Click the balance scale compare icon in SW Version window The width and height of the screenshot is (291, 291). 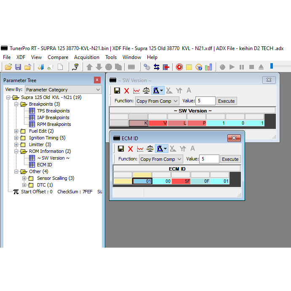coord(146,91)
